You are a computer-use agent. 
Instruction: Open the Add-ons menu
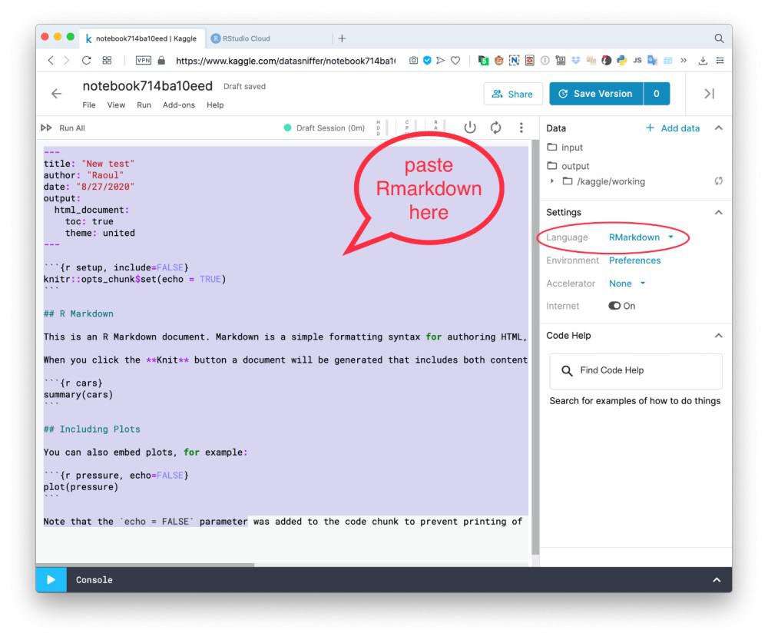[x=178, y=104]
